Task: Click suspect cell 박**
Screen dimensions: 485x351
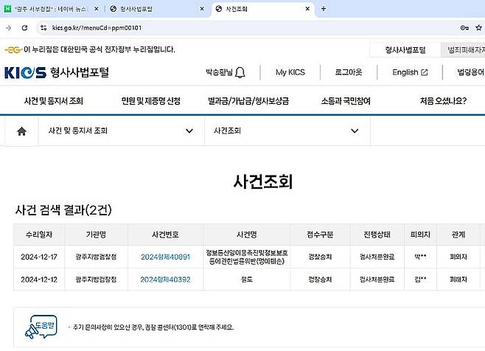Action: click(420, 257)
